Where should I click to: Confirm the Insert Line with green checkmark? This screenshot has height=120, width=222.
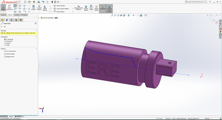2,27
